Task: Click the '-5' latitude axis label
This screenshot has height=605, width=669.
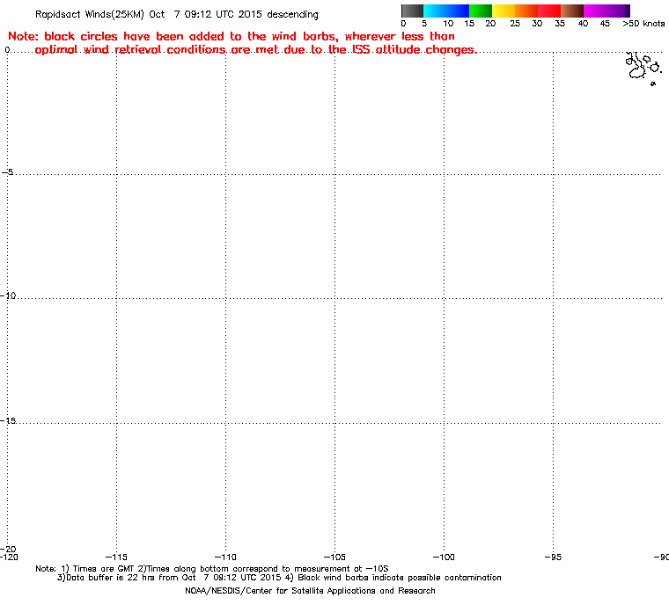Action: [x=8, y=172]
